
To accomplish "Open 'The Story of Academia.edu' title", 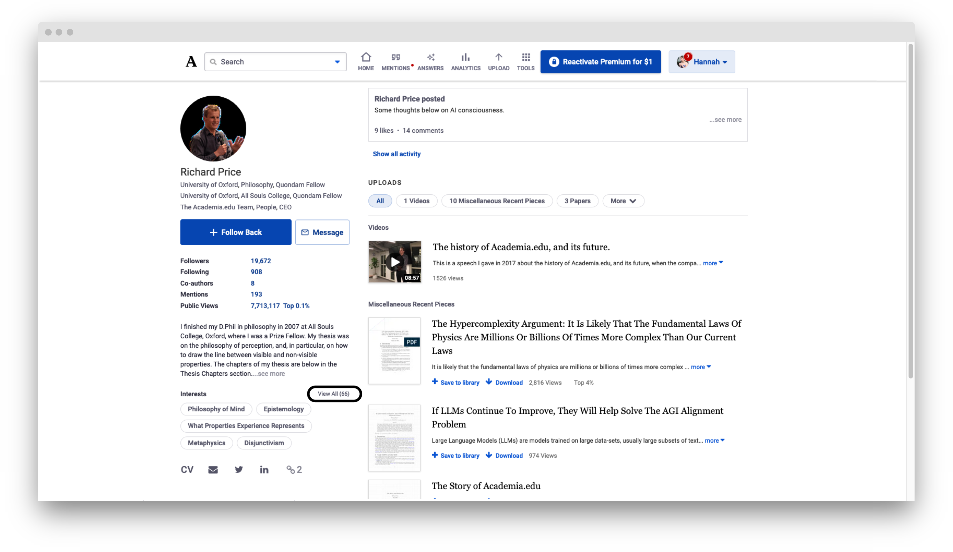I will point(486,486).
